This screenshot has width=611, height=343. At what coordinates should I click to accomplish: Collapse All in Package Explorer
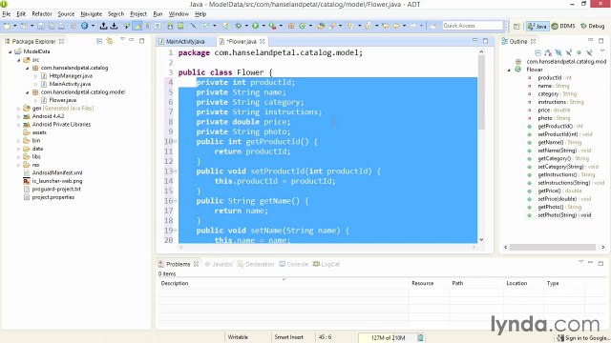pos(99,40)
